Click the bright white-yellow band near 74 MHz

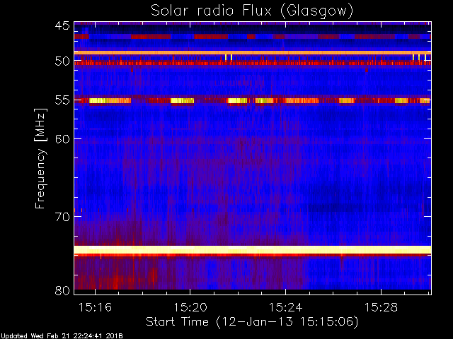(x=253, y=249)
